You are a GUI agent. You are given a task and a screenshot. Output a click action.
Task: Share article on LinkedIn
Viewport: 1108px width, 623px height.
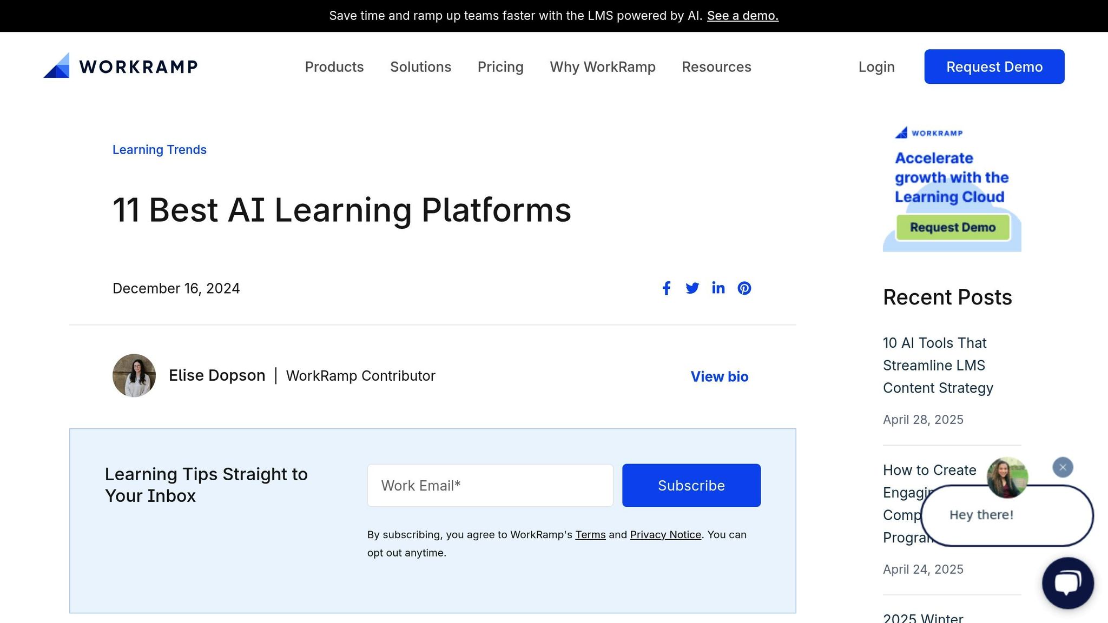(718, 288)
